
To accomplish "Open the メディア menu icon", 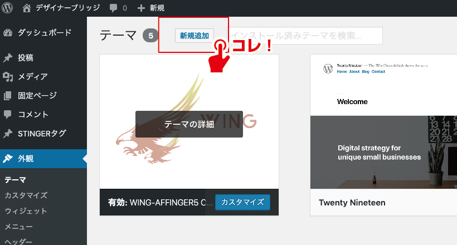I will (8, 77).
